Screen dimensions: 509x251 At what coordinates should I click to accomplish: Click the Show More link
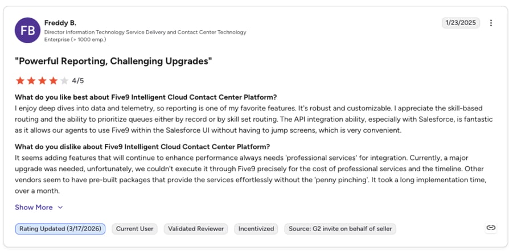click(34, 207)
